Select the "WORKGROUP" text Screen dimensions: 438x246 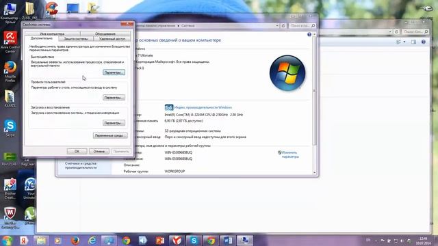pyautogui.click(x=175, y=172)
